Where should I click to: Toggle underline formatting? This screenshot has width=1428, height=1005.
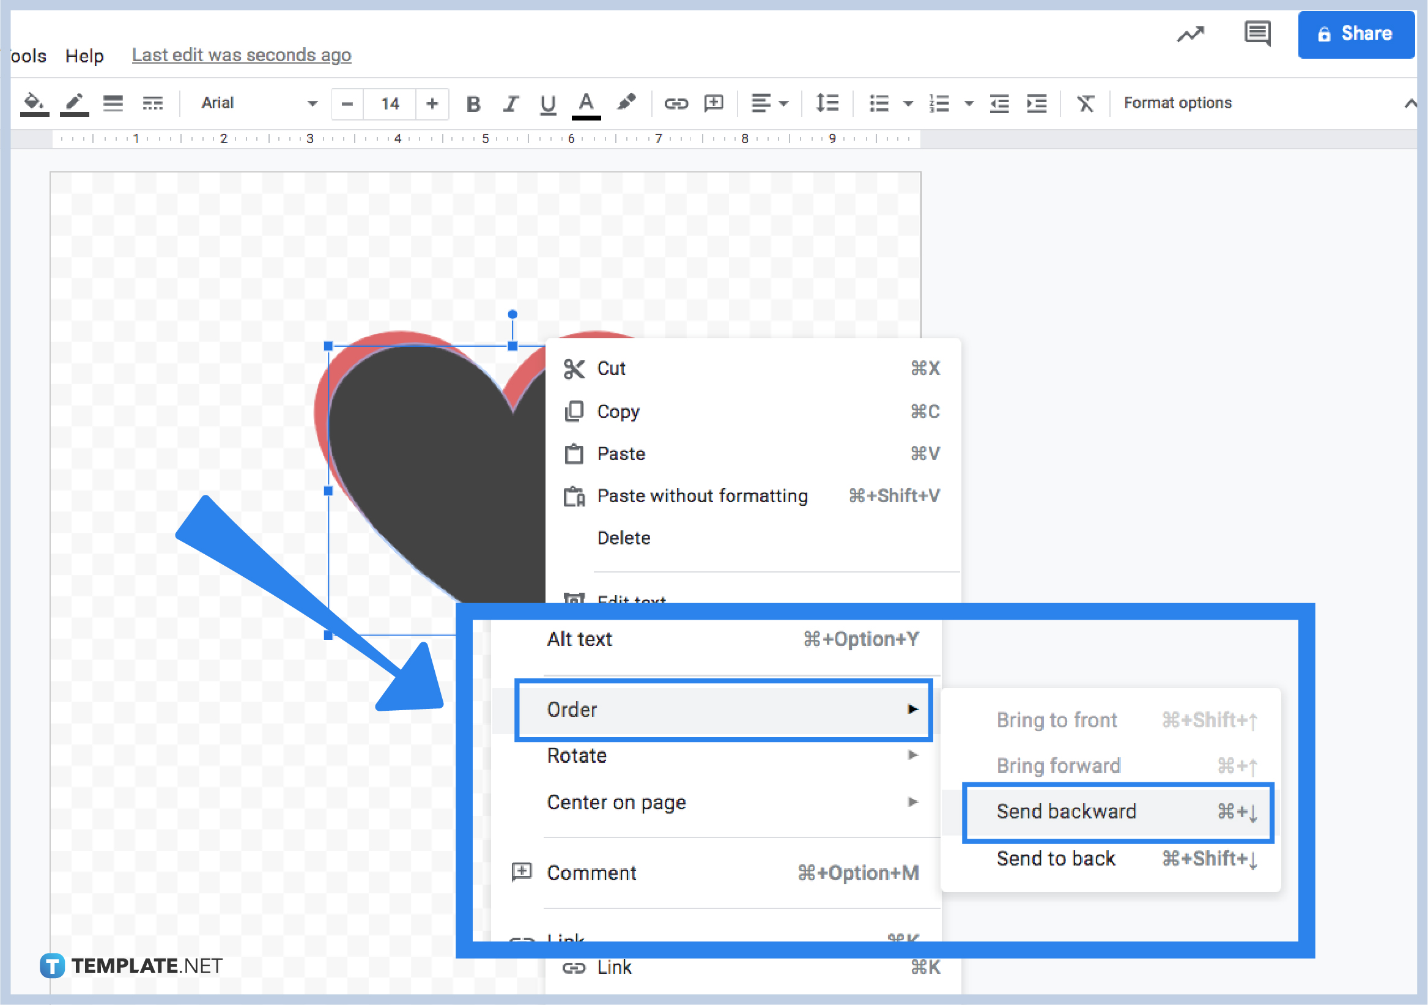[547, 104]
